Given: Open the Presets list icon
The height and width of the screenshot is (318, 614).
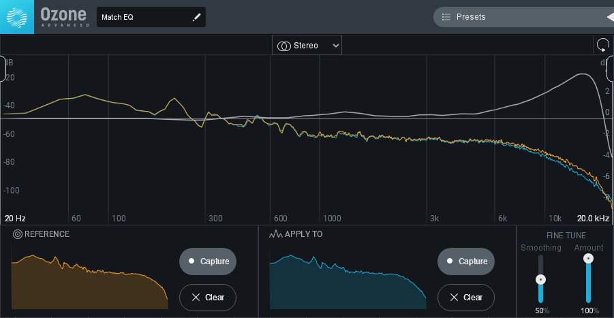Looking at the screenshot, I should click(446, 17).
